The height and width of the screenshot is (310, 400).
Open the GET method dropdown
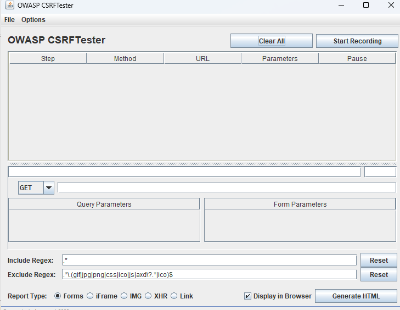click(36, 188)
